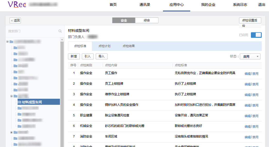Select 材料成型车间 in department tree
This screenshot has height=147, width=269.
[x=39, y=102]
